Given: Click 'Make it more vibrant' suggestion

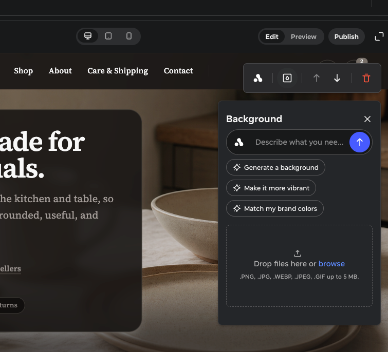Looking at the screenshot, I should point(271,188).
